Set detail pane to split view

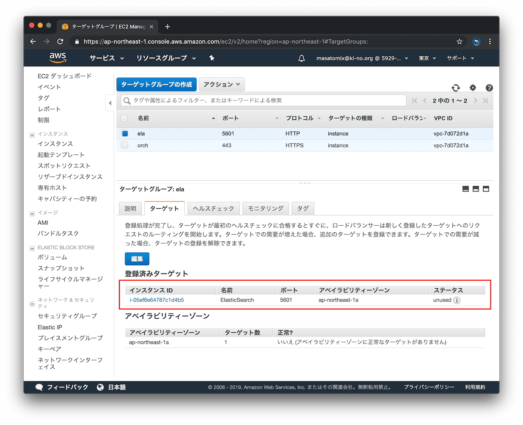476,189
